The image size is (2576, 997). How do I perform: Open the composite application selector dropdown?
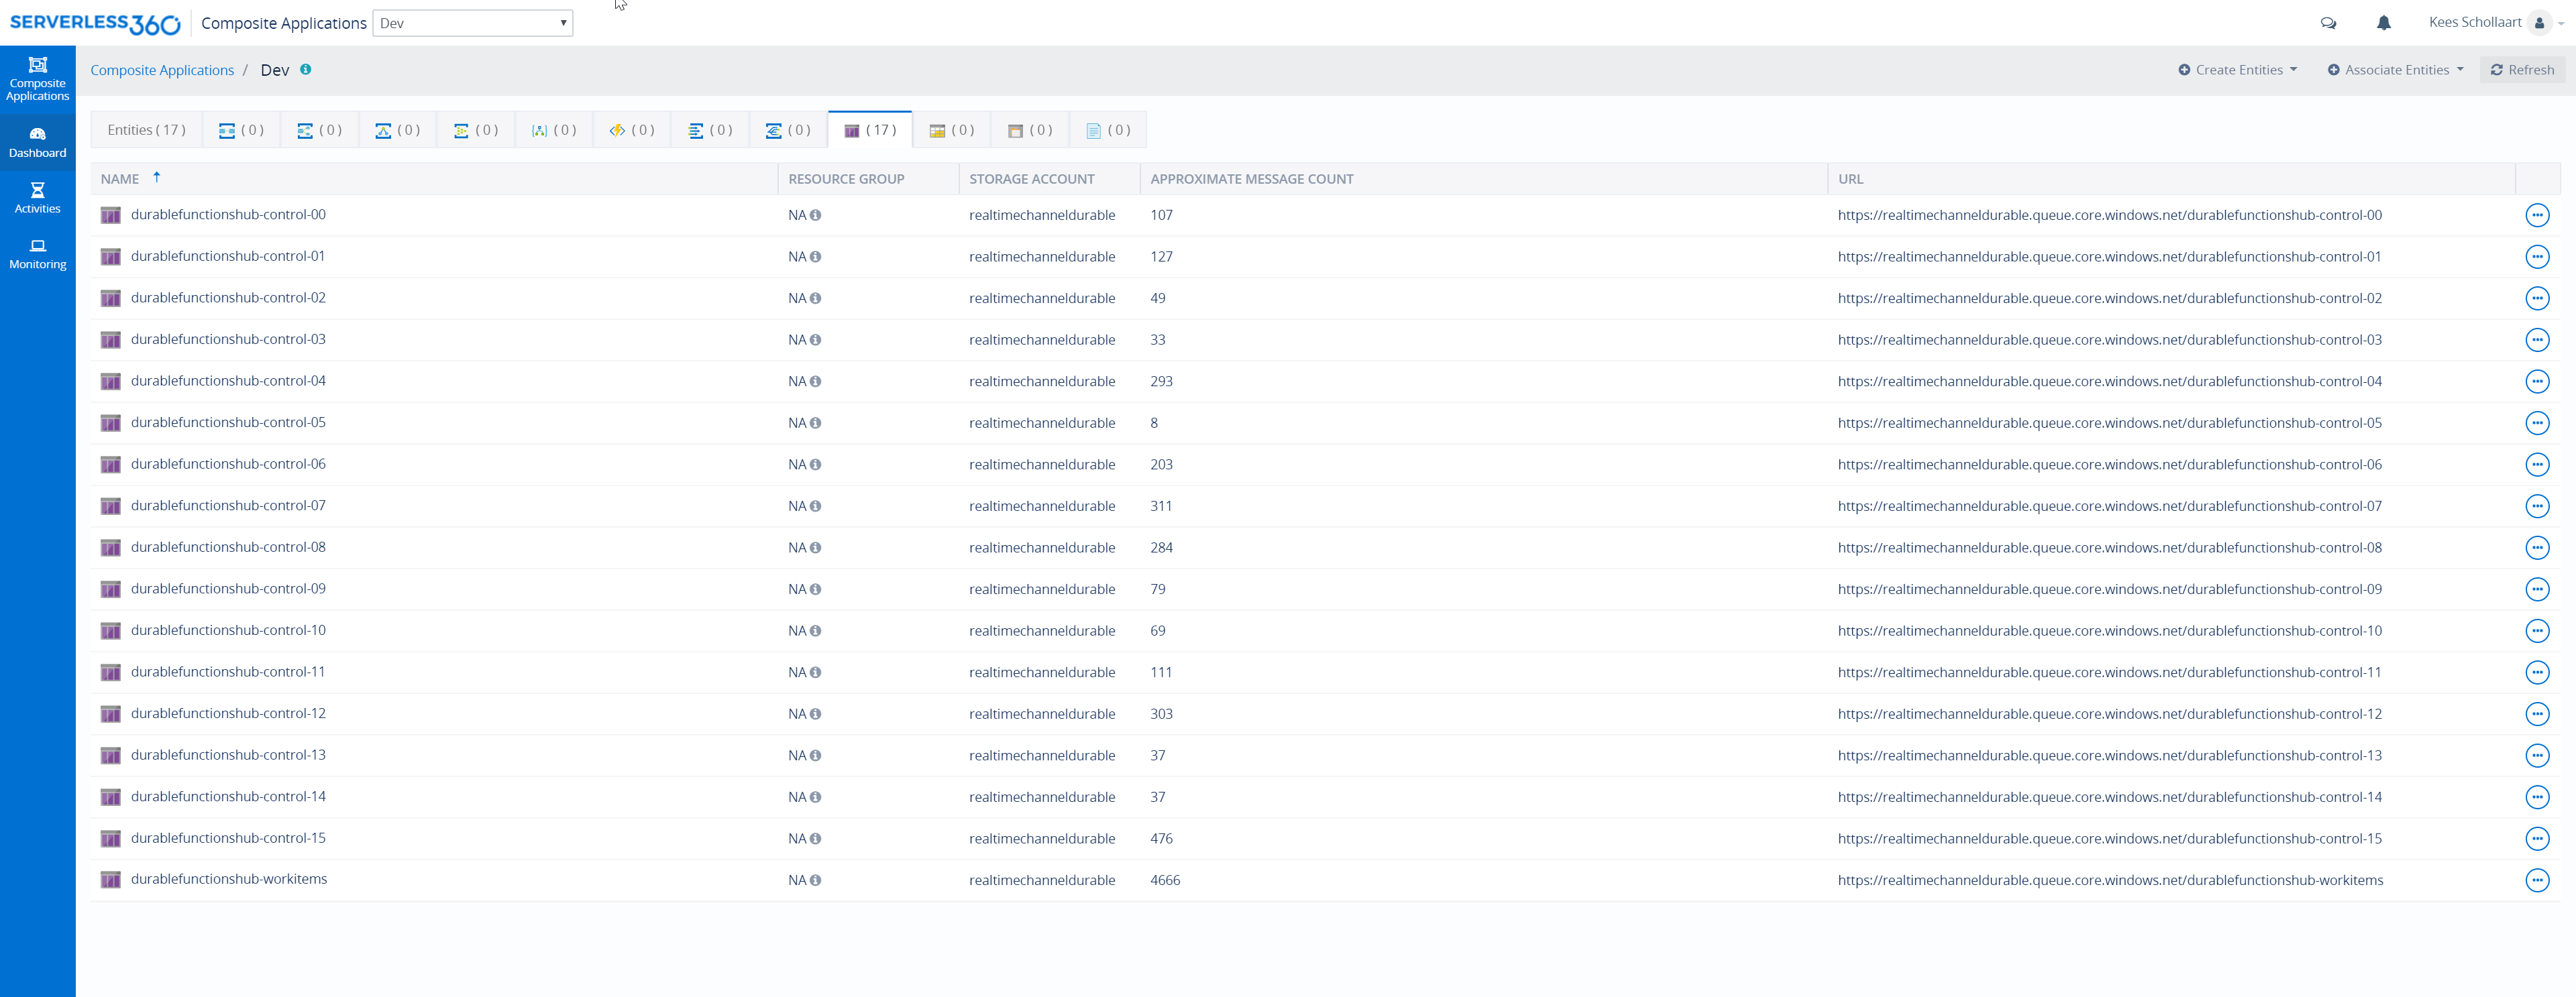point(472,22)
